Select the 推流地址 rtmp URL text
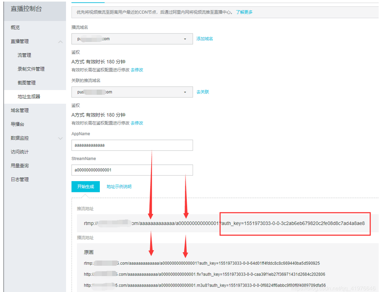 tap(224, 223)
